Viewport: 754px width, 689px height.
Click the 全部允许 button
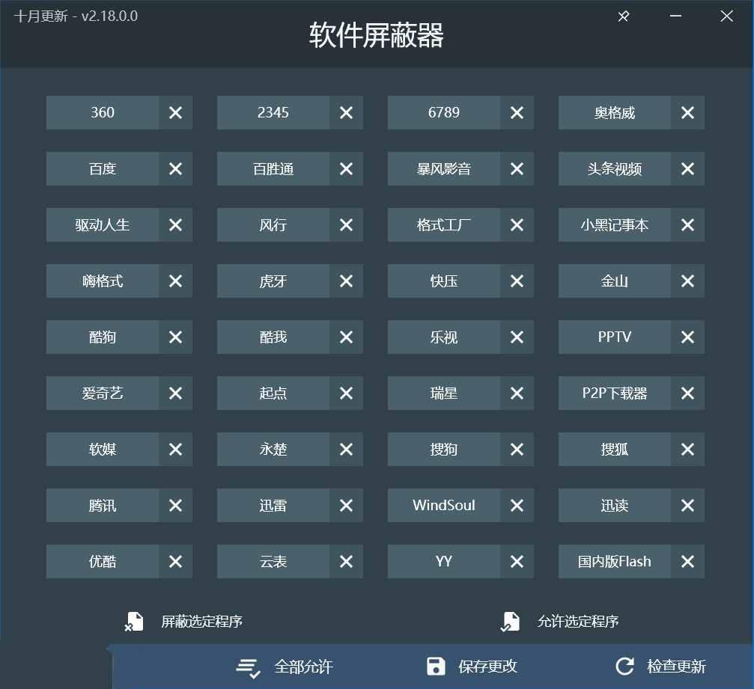302,666
